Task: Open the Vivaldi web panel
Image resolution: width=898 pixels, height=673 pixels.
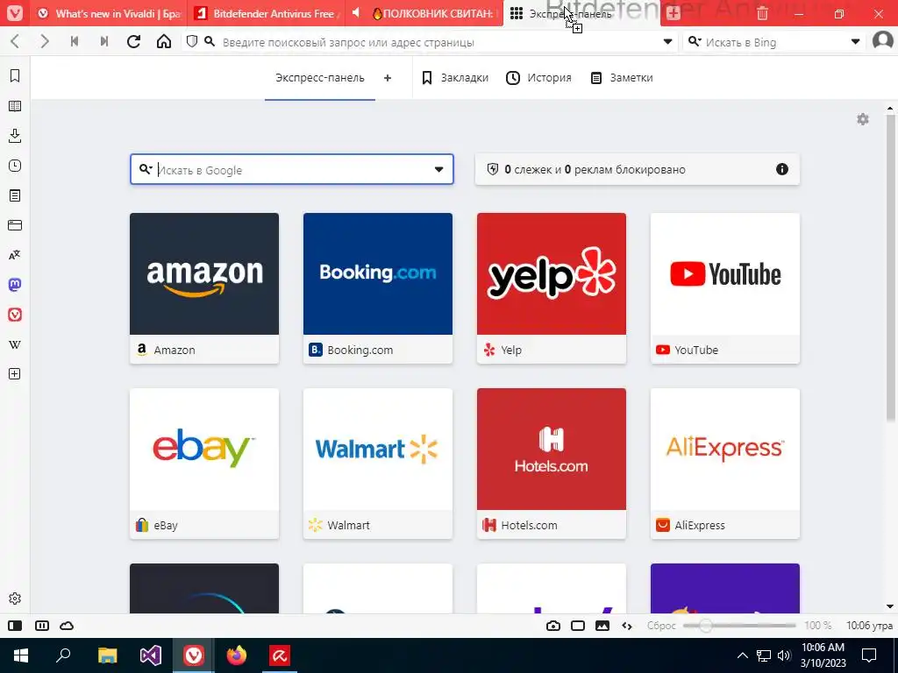Action: point(15,315)
